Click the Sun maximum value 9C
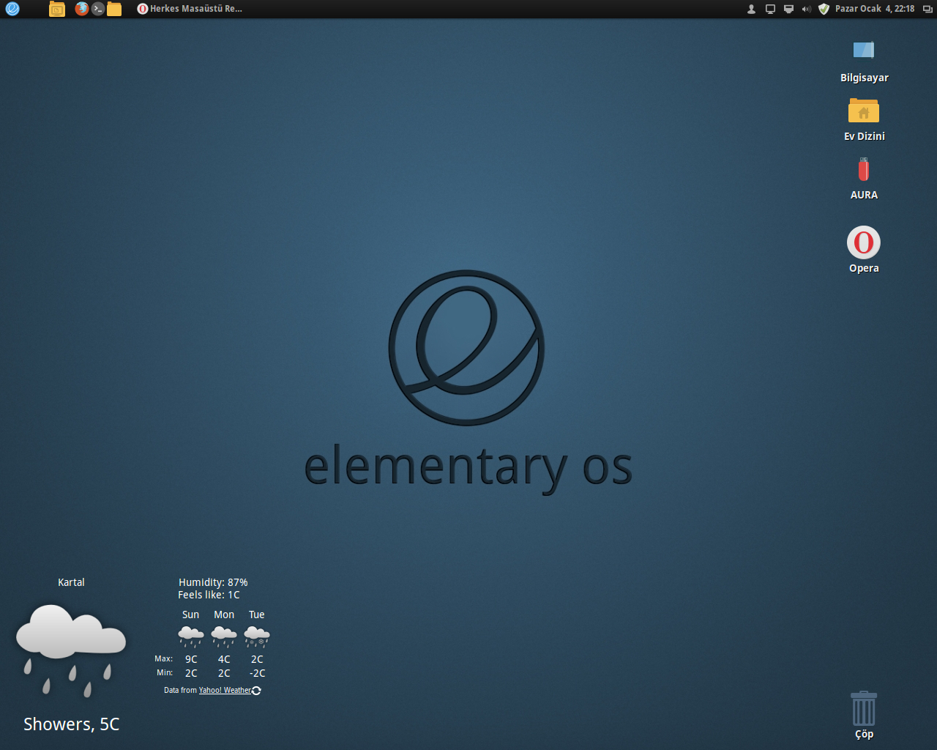The height and width of the screenshot is (750, 937). pyautogui.click(x=191, y=659)
